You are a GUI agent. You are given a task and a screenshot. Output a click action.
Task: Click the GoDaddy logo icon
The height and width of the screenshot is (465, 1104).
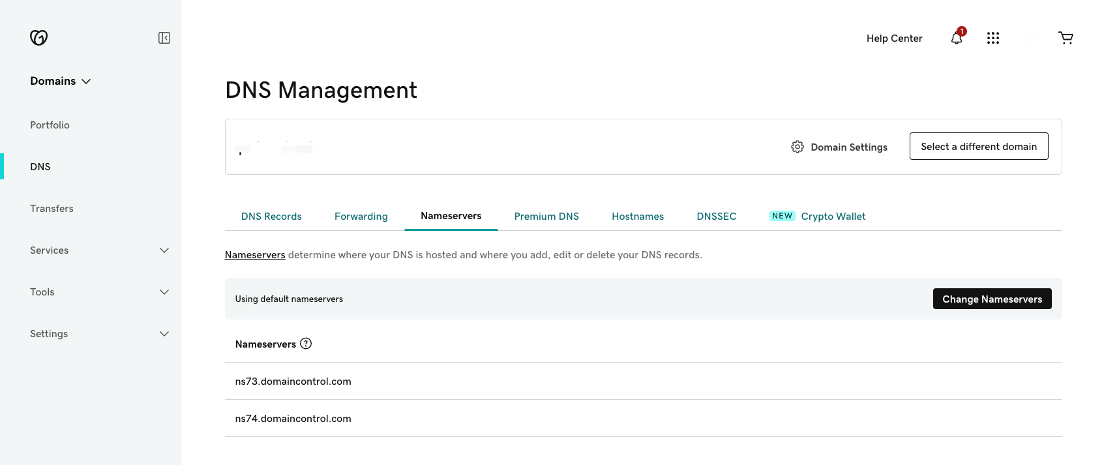tap(39, 38)
